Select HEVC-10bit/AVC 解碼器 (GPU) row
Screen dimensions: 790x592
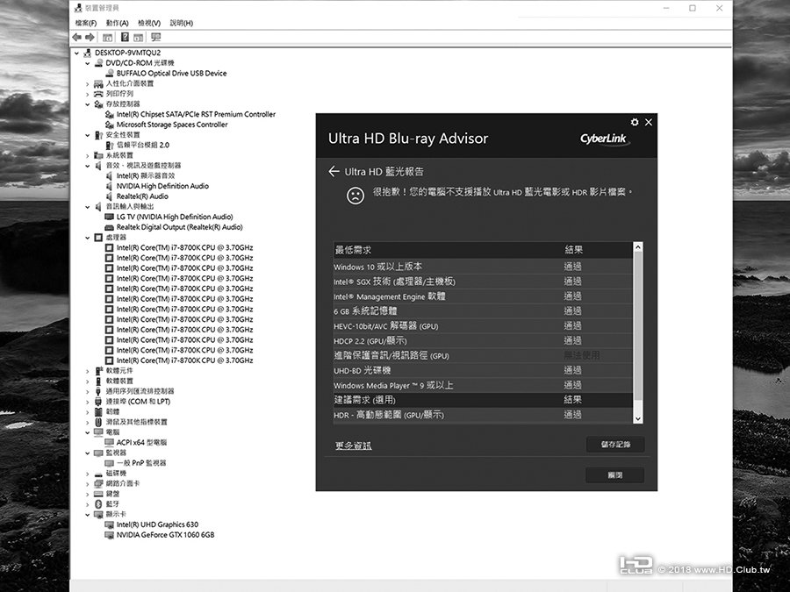tap(483, 325)
